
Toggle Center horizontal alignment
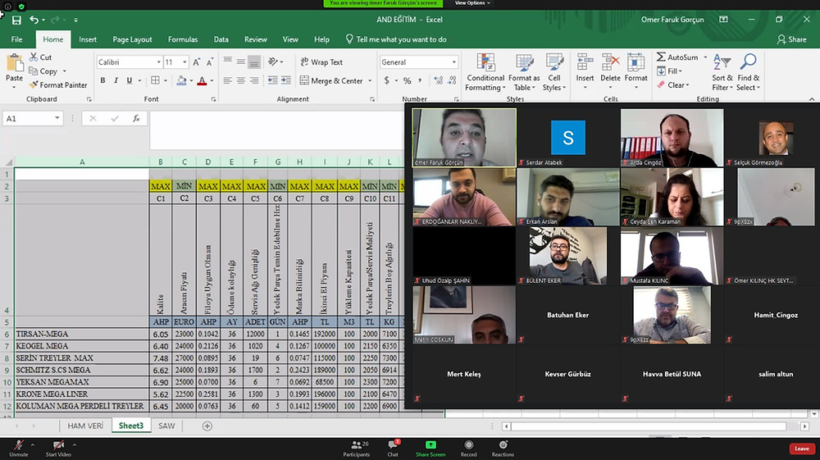click(x=240, y=80)
